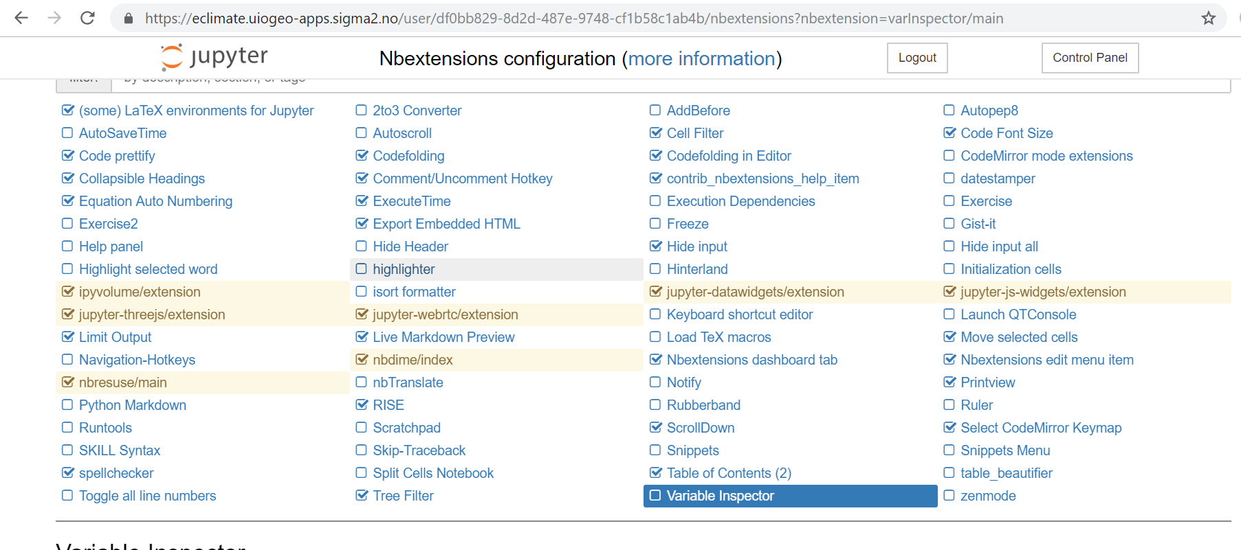
Task: Select Cell Filter extension
Action: pyautogui.click(x=695, y=133)
